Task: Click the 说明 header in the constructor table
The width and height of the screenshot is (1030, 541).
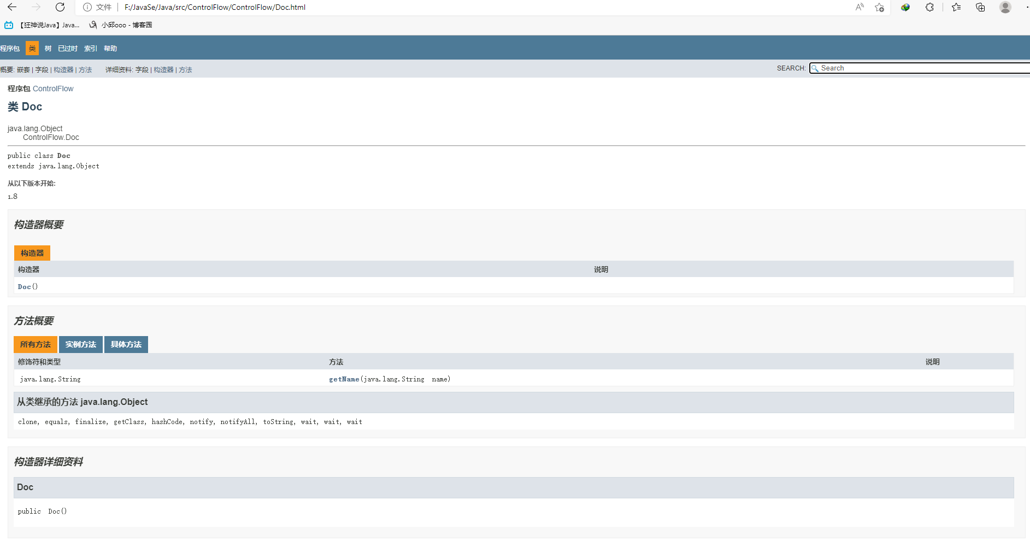Action: [601, 269]
